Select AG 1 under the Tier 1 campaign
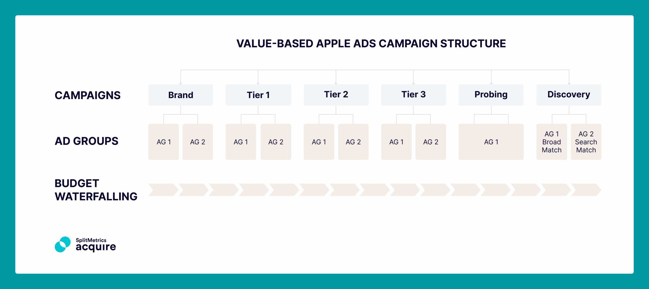The image size is (649, 289). tap(241, 142)
